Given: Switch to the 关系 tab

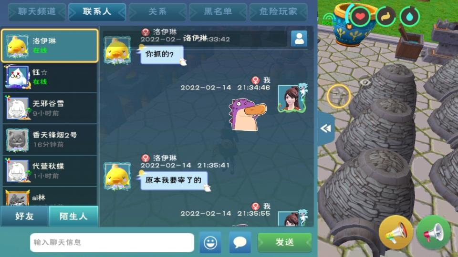Looking at the screenshot, I should (x=157, y=11).
